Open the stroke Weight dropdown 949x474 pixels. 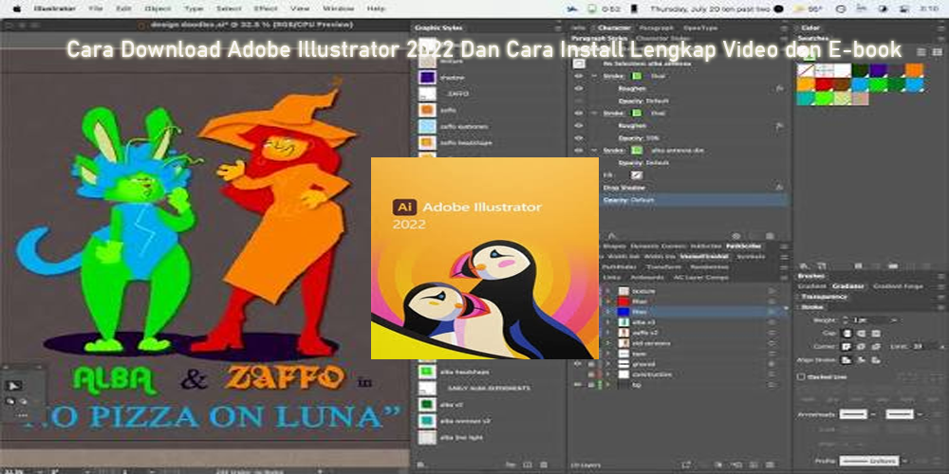894,319
